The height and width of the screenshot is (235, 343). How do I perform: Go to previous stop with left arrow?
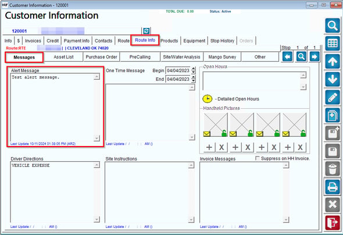pyautogui.click(x=287, y=57)
